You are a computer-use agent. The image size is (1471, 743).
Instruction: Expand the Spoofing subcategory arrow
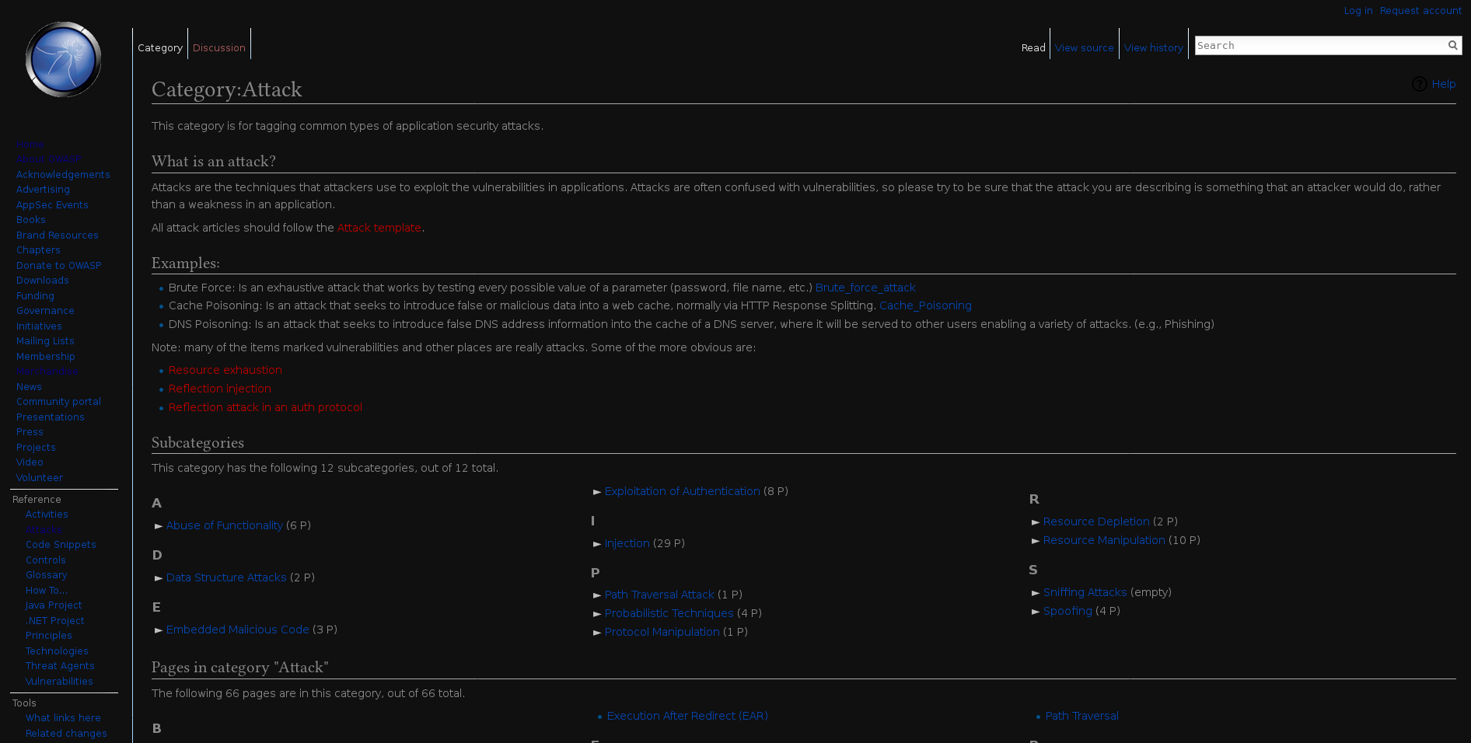[x=1036, y=612]
